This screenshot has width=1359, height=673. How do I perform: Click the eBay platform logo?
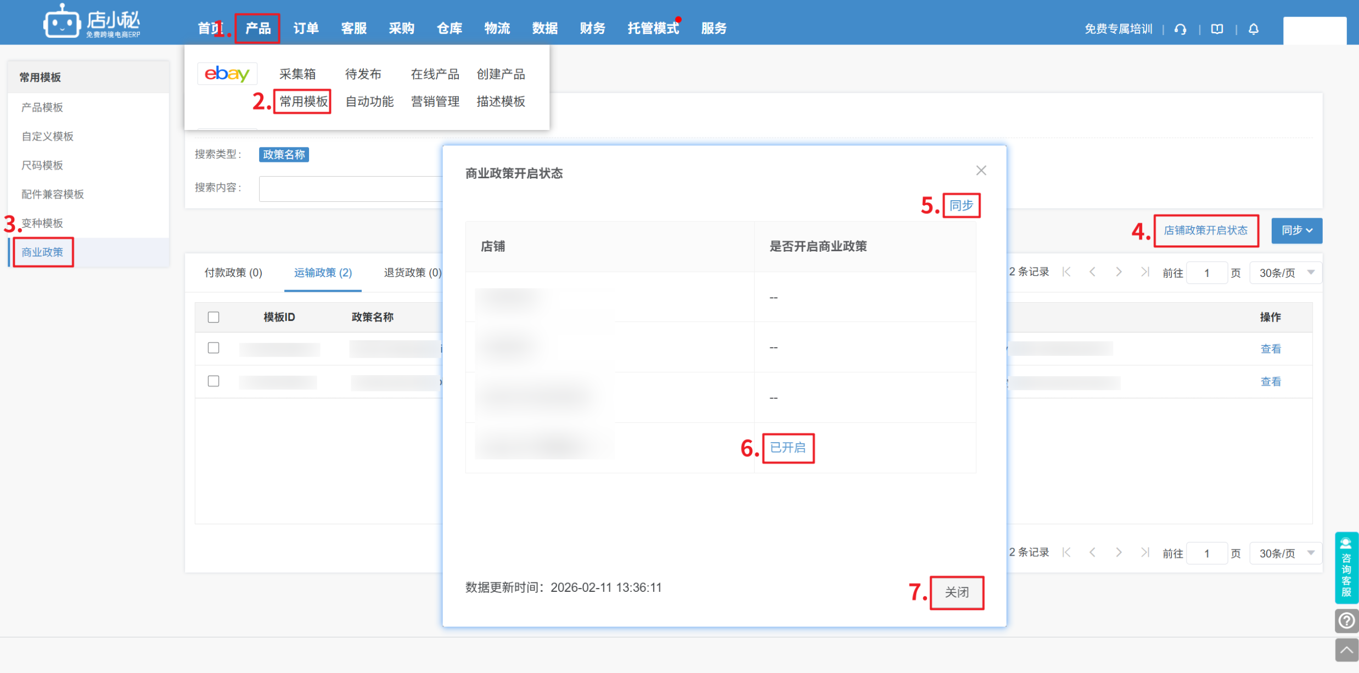click(x=227, y=73)
